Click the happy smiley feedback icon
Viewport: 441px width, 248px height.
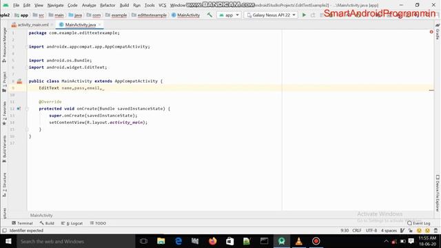419,231
